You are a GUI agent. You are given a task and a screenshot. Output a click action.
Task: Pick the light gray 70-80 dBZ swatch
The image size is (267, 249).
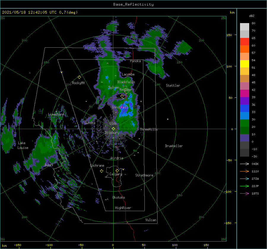[244, 27]
